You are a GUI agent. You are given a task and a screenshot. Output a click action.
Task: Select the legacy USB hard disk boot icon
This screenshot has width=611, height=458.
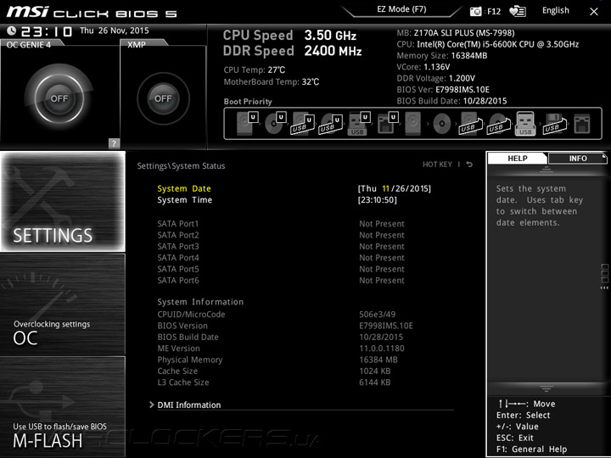[471, 124]
